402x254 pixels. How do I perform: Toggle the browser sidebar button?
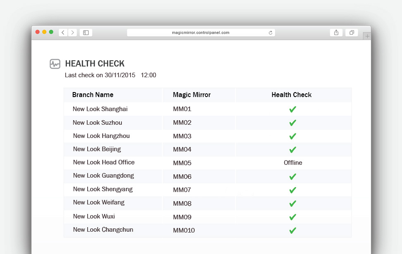pos(86,33)
